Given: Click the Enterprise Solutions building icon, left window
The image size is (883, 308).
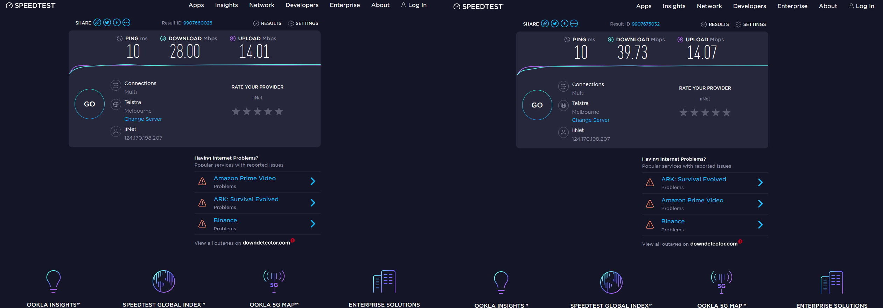Looking at the screenshot, I should 384,281.
